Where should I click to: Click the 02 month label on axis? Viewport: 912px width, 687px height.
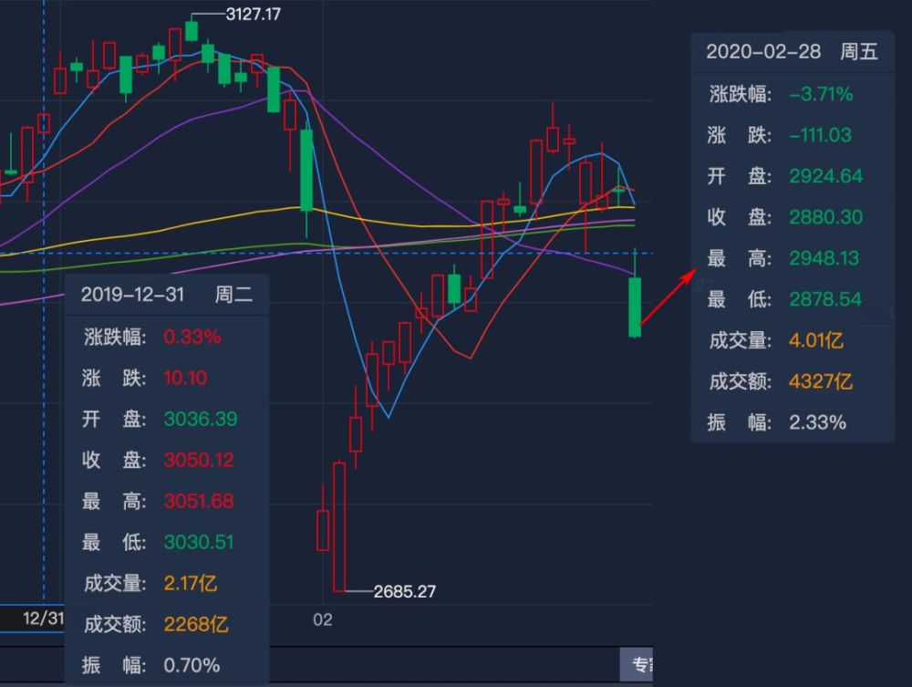pyautogui.click(x=323, y=619)
